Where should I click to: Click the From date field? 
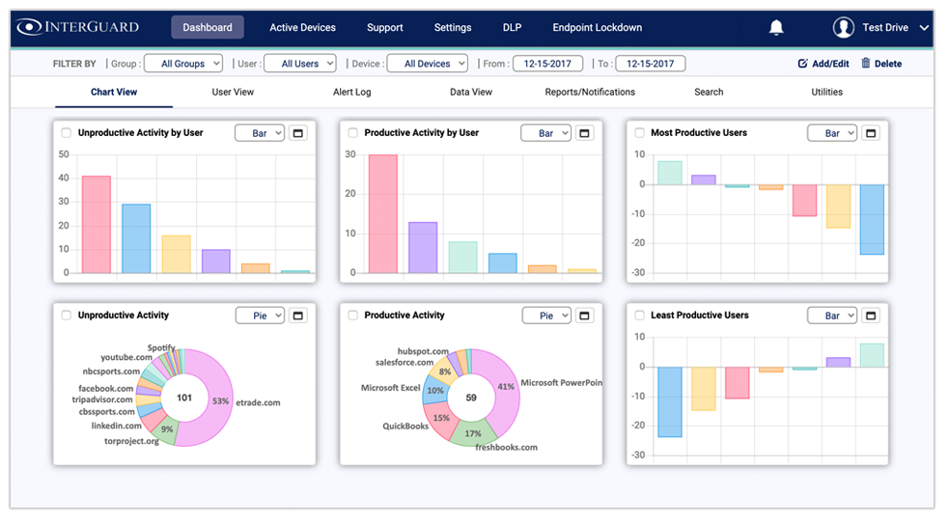[x=542, y=64]
